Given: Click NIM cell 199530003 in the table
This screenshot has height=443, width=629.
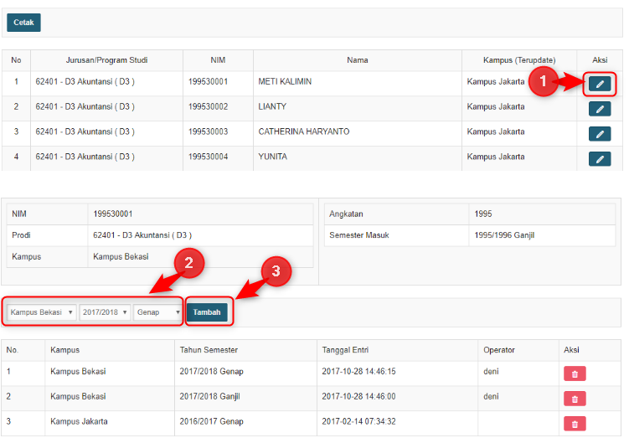Looking at the screenshot, I should click(208, 132).
